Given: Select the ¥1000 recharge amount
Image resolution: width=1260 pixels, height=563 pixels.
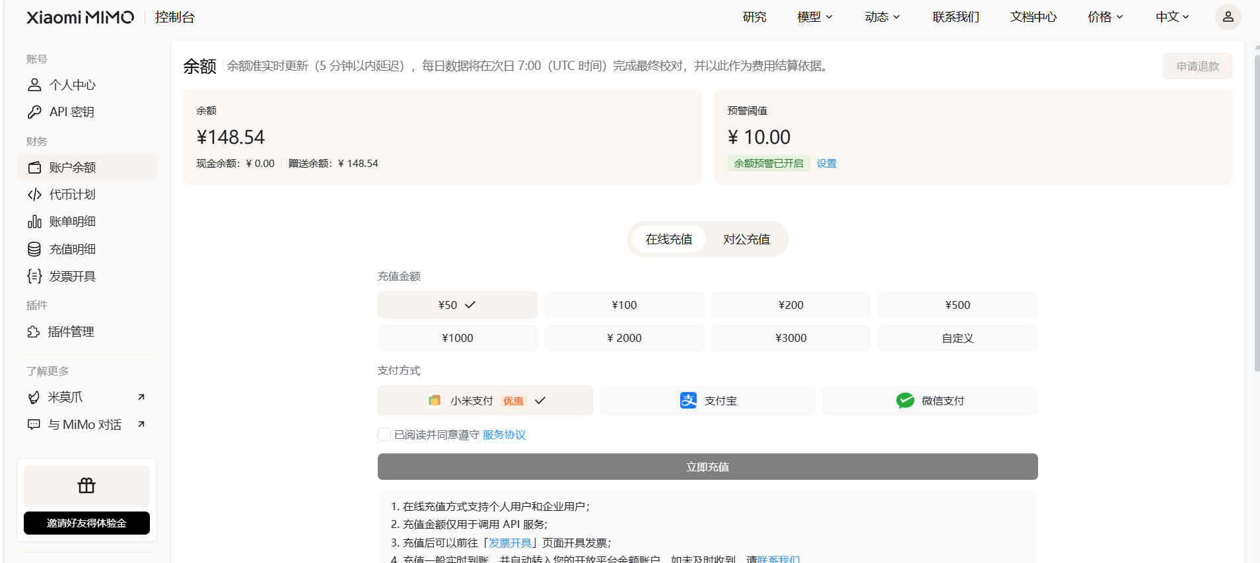Looking at the screenshot, I should point(458,338).
